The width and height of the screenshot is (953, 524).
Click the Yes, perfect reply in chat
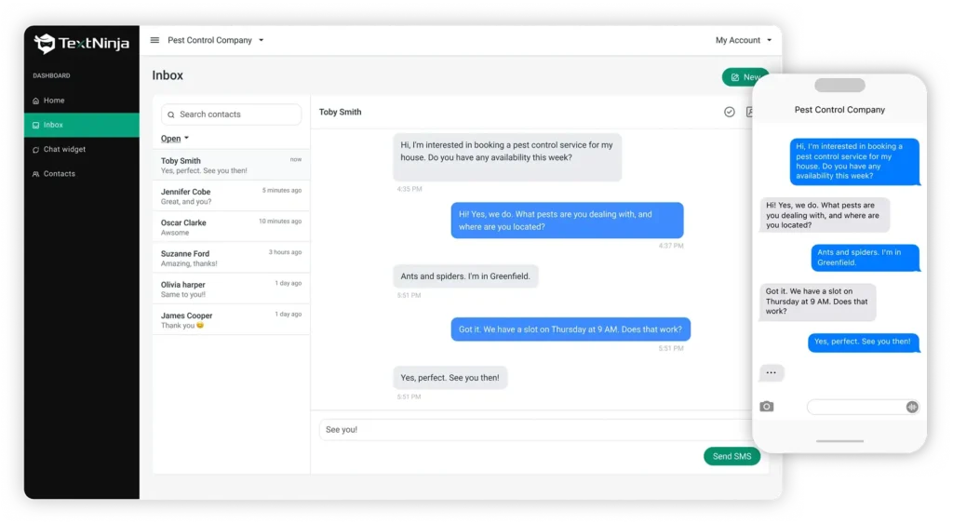pyautogui.click(x=450, y=378)
